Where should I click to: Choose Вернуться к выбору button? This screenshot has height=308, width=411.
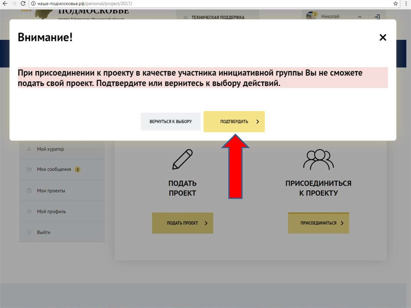(x=171, y=121)
